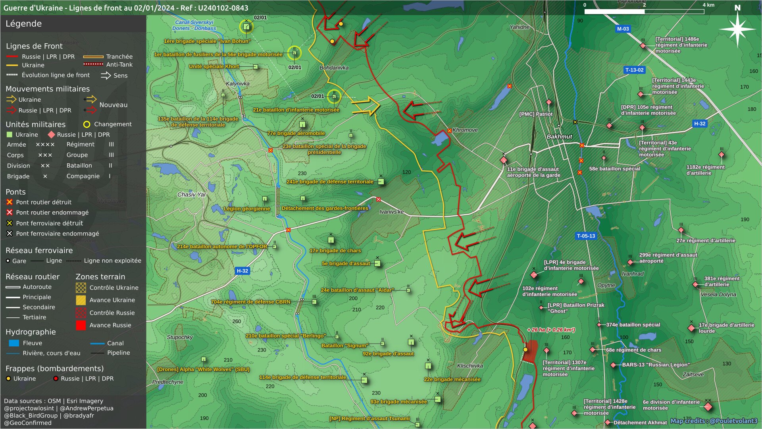Viewport: 762px width, 429px height.
Task: Click destroyed bridge marker near 23e bataillon spécial
Action: tap(270, 150)
